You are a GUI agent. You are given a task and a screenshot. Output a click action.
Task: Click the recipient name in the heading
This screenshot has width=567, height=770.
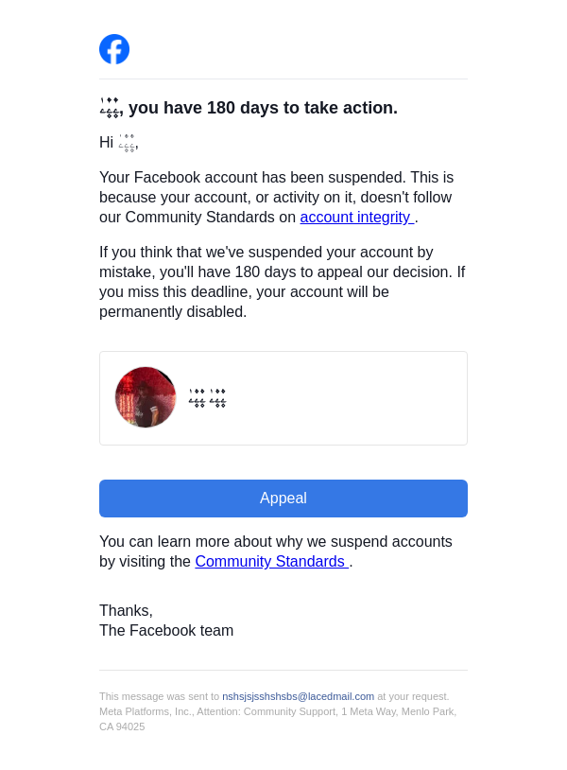110,108
